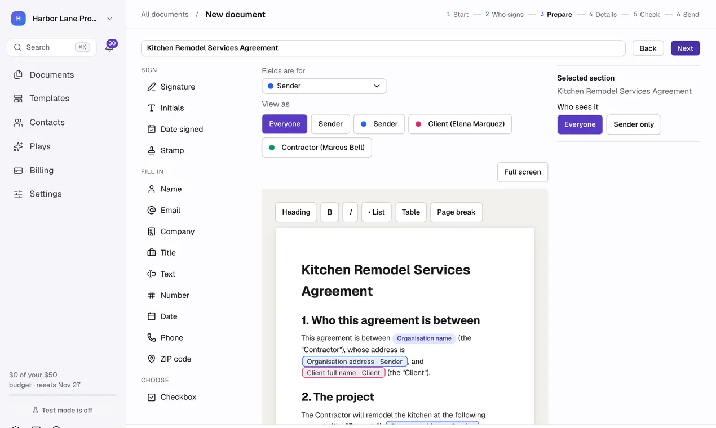This screenshot has width=716, height=428.
Task: Go to the Who signs step
Action: pos(505,15)
